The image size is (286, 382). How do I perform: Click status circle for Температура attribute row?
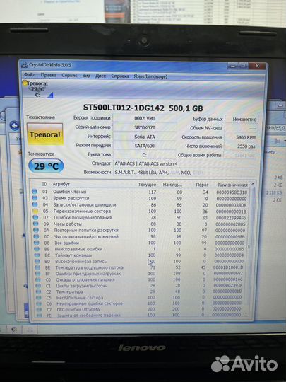click(39, 291)
